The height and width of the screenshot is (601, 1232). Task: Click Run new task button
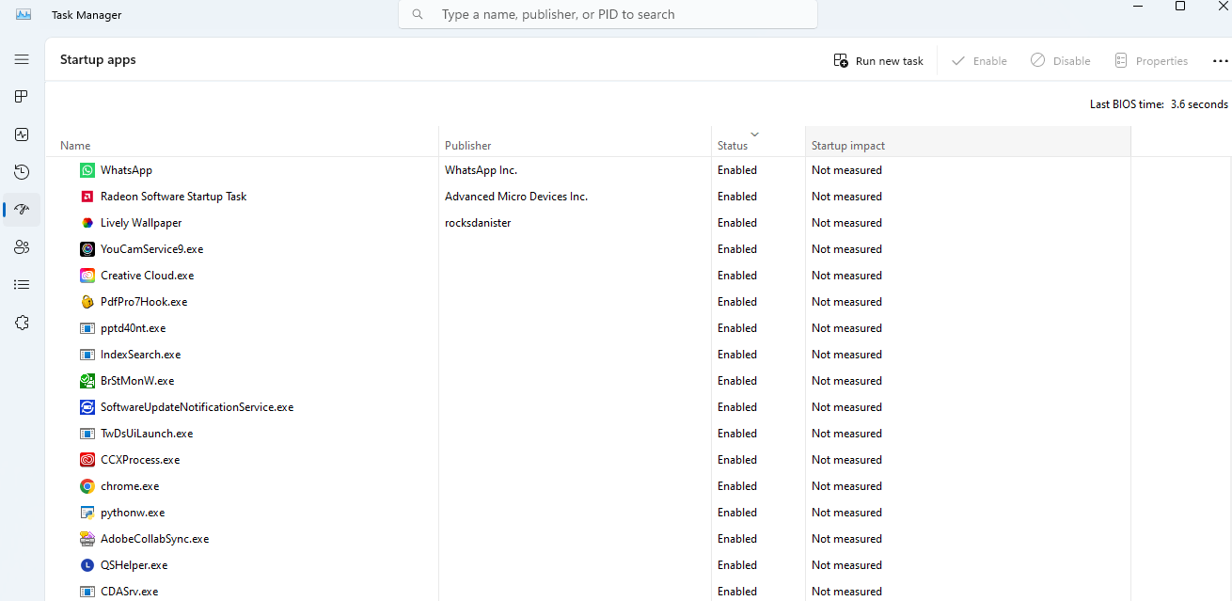(878, 61)
